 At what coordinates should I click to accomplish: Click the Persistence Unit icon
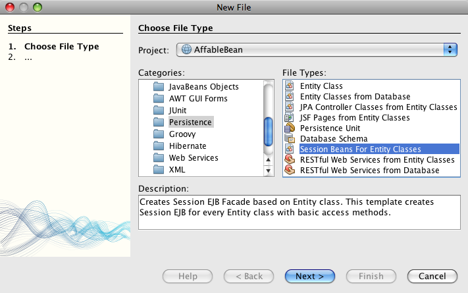289,128
